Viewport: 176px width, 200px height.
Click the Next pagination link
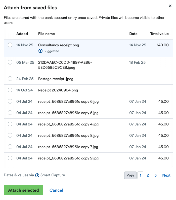[x=166, y=175]
